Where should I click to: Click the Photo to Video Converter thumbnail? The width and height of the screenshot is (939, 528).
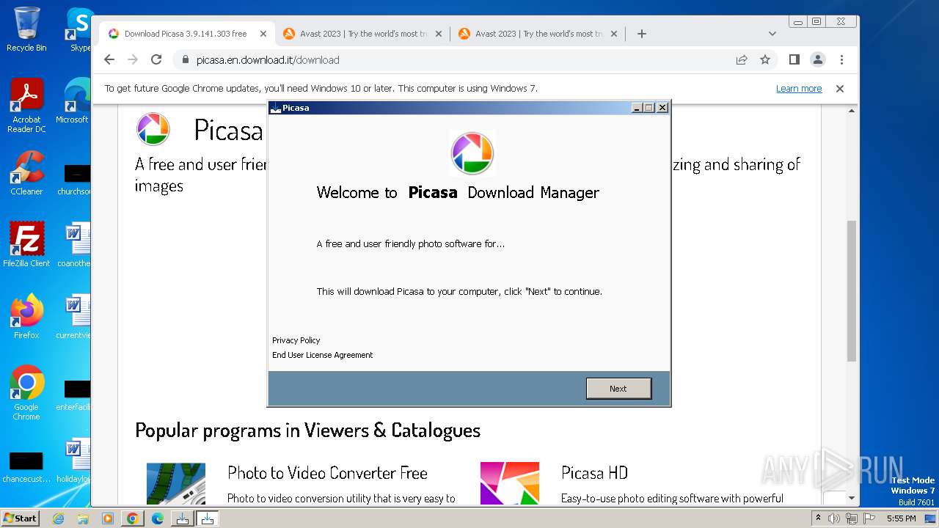(176, 483)
